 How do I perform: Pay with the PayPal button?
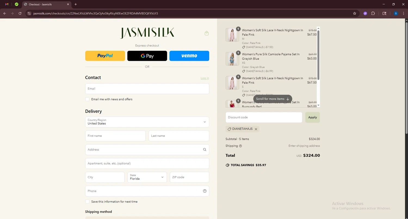(105, 56)
